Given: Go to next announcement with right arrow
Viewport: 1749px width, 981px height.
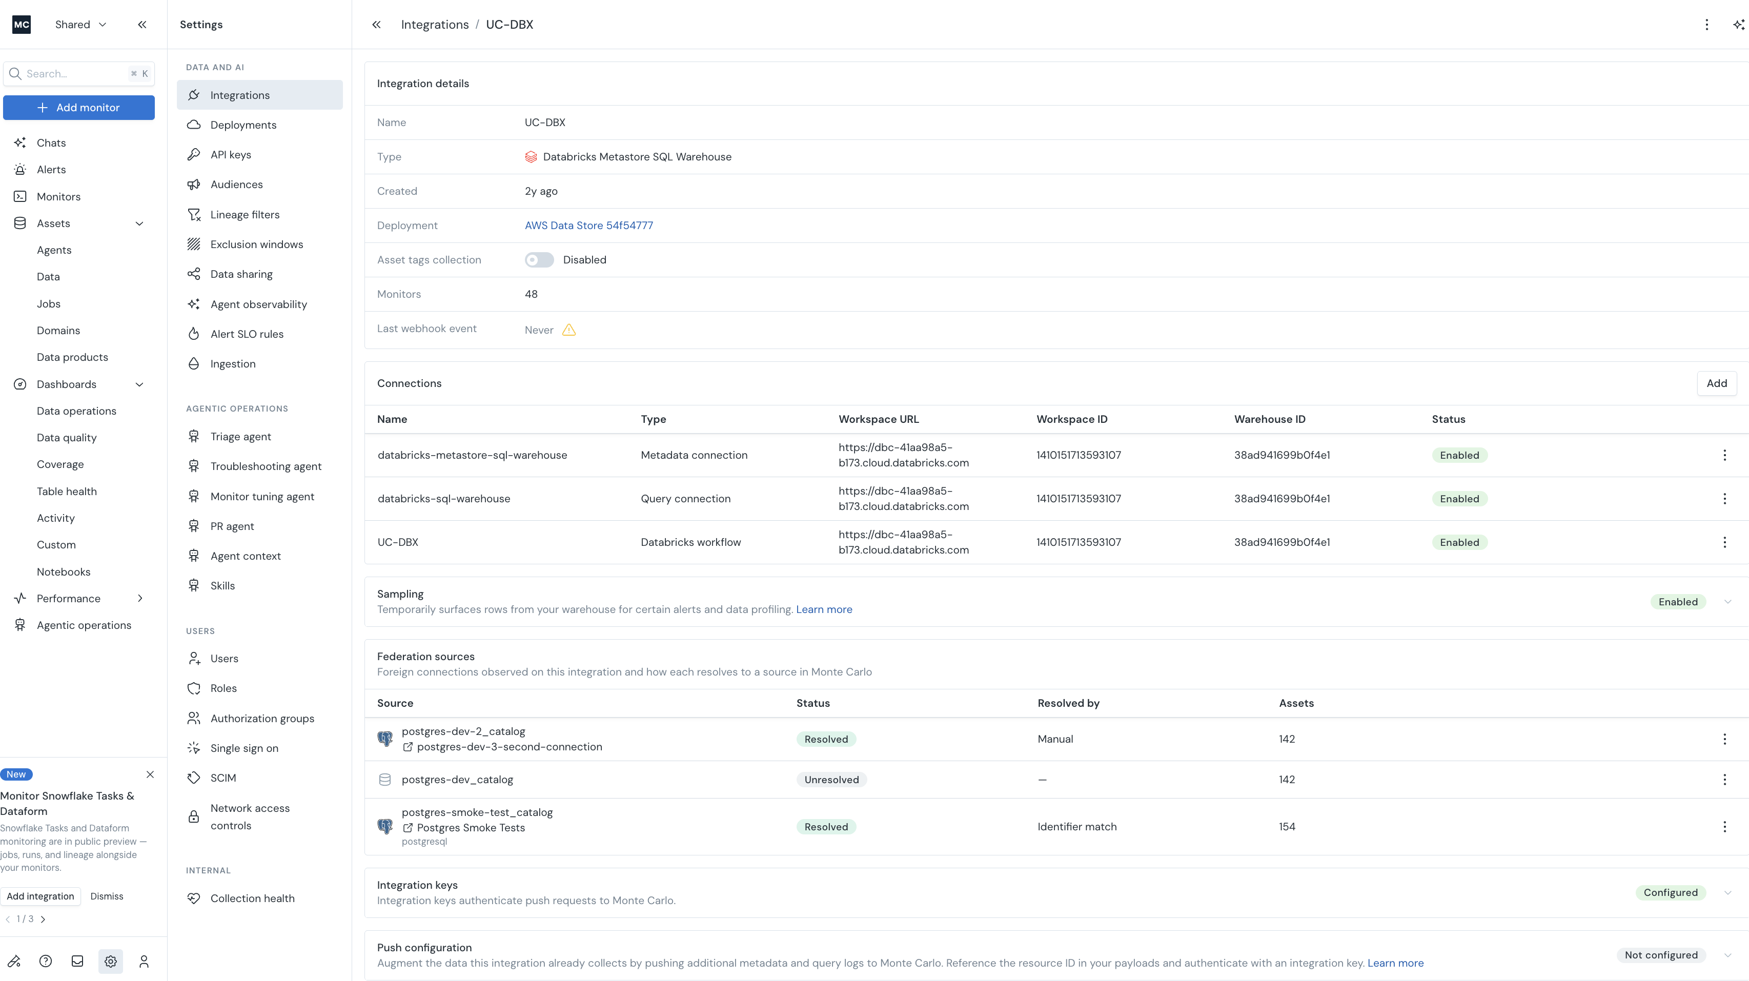Looking at the screenshot, I should point(43,918).
